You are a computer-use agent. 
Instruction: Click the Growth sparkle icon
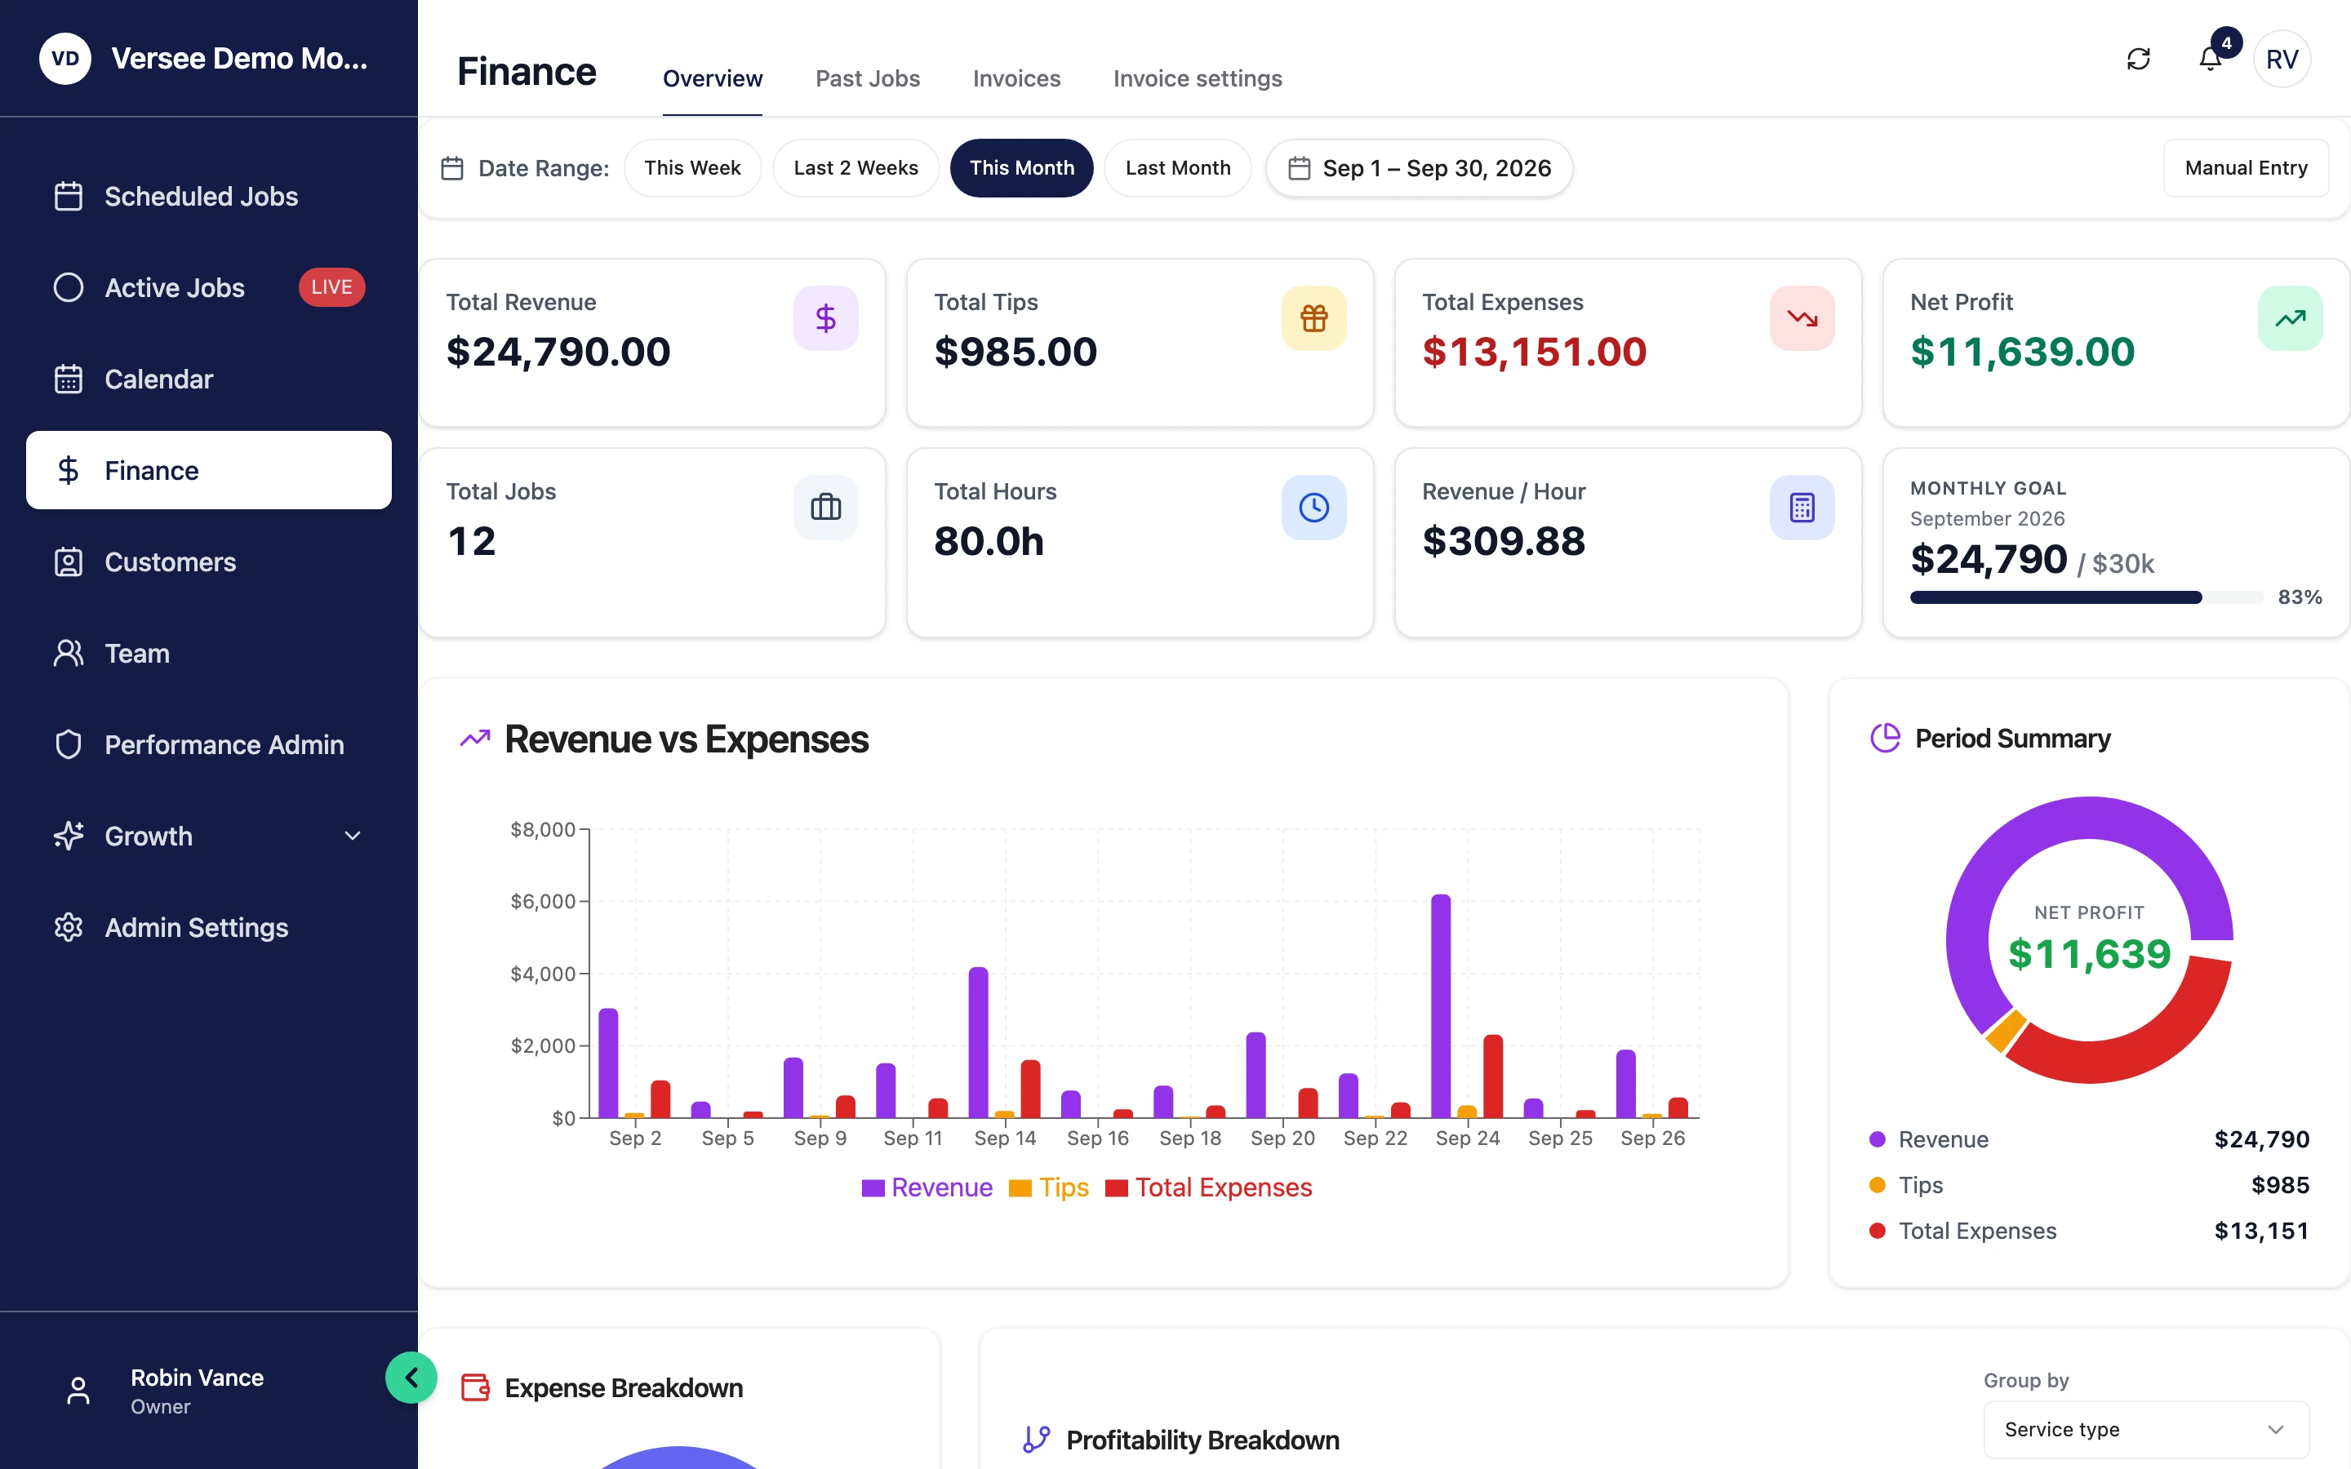pos(68,836)
